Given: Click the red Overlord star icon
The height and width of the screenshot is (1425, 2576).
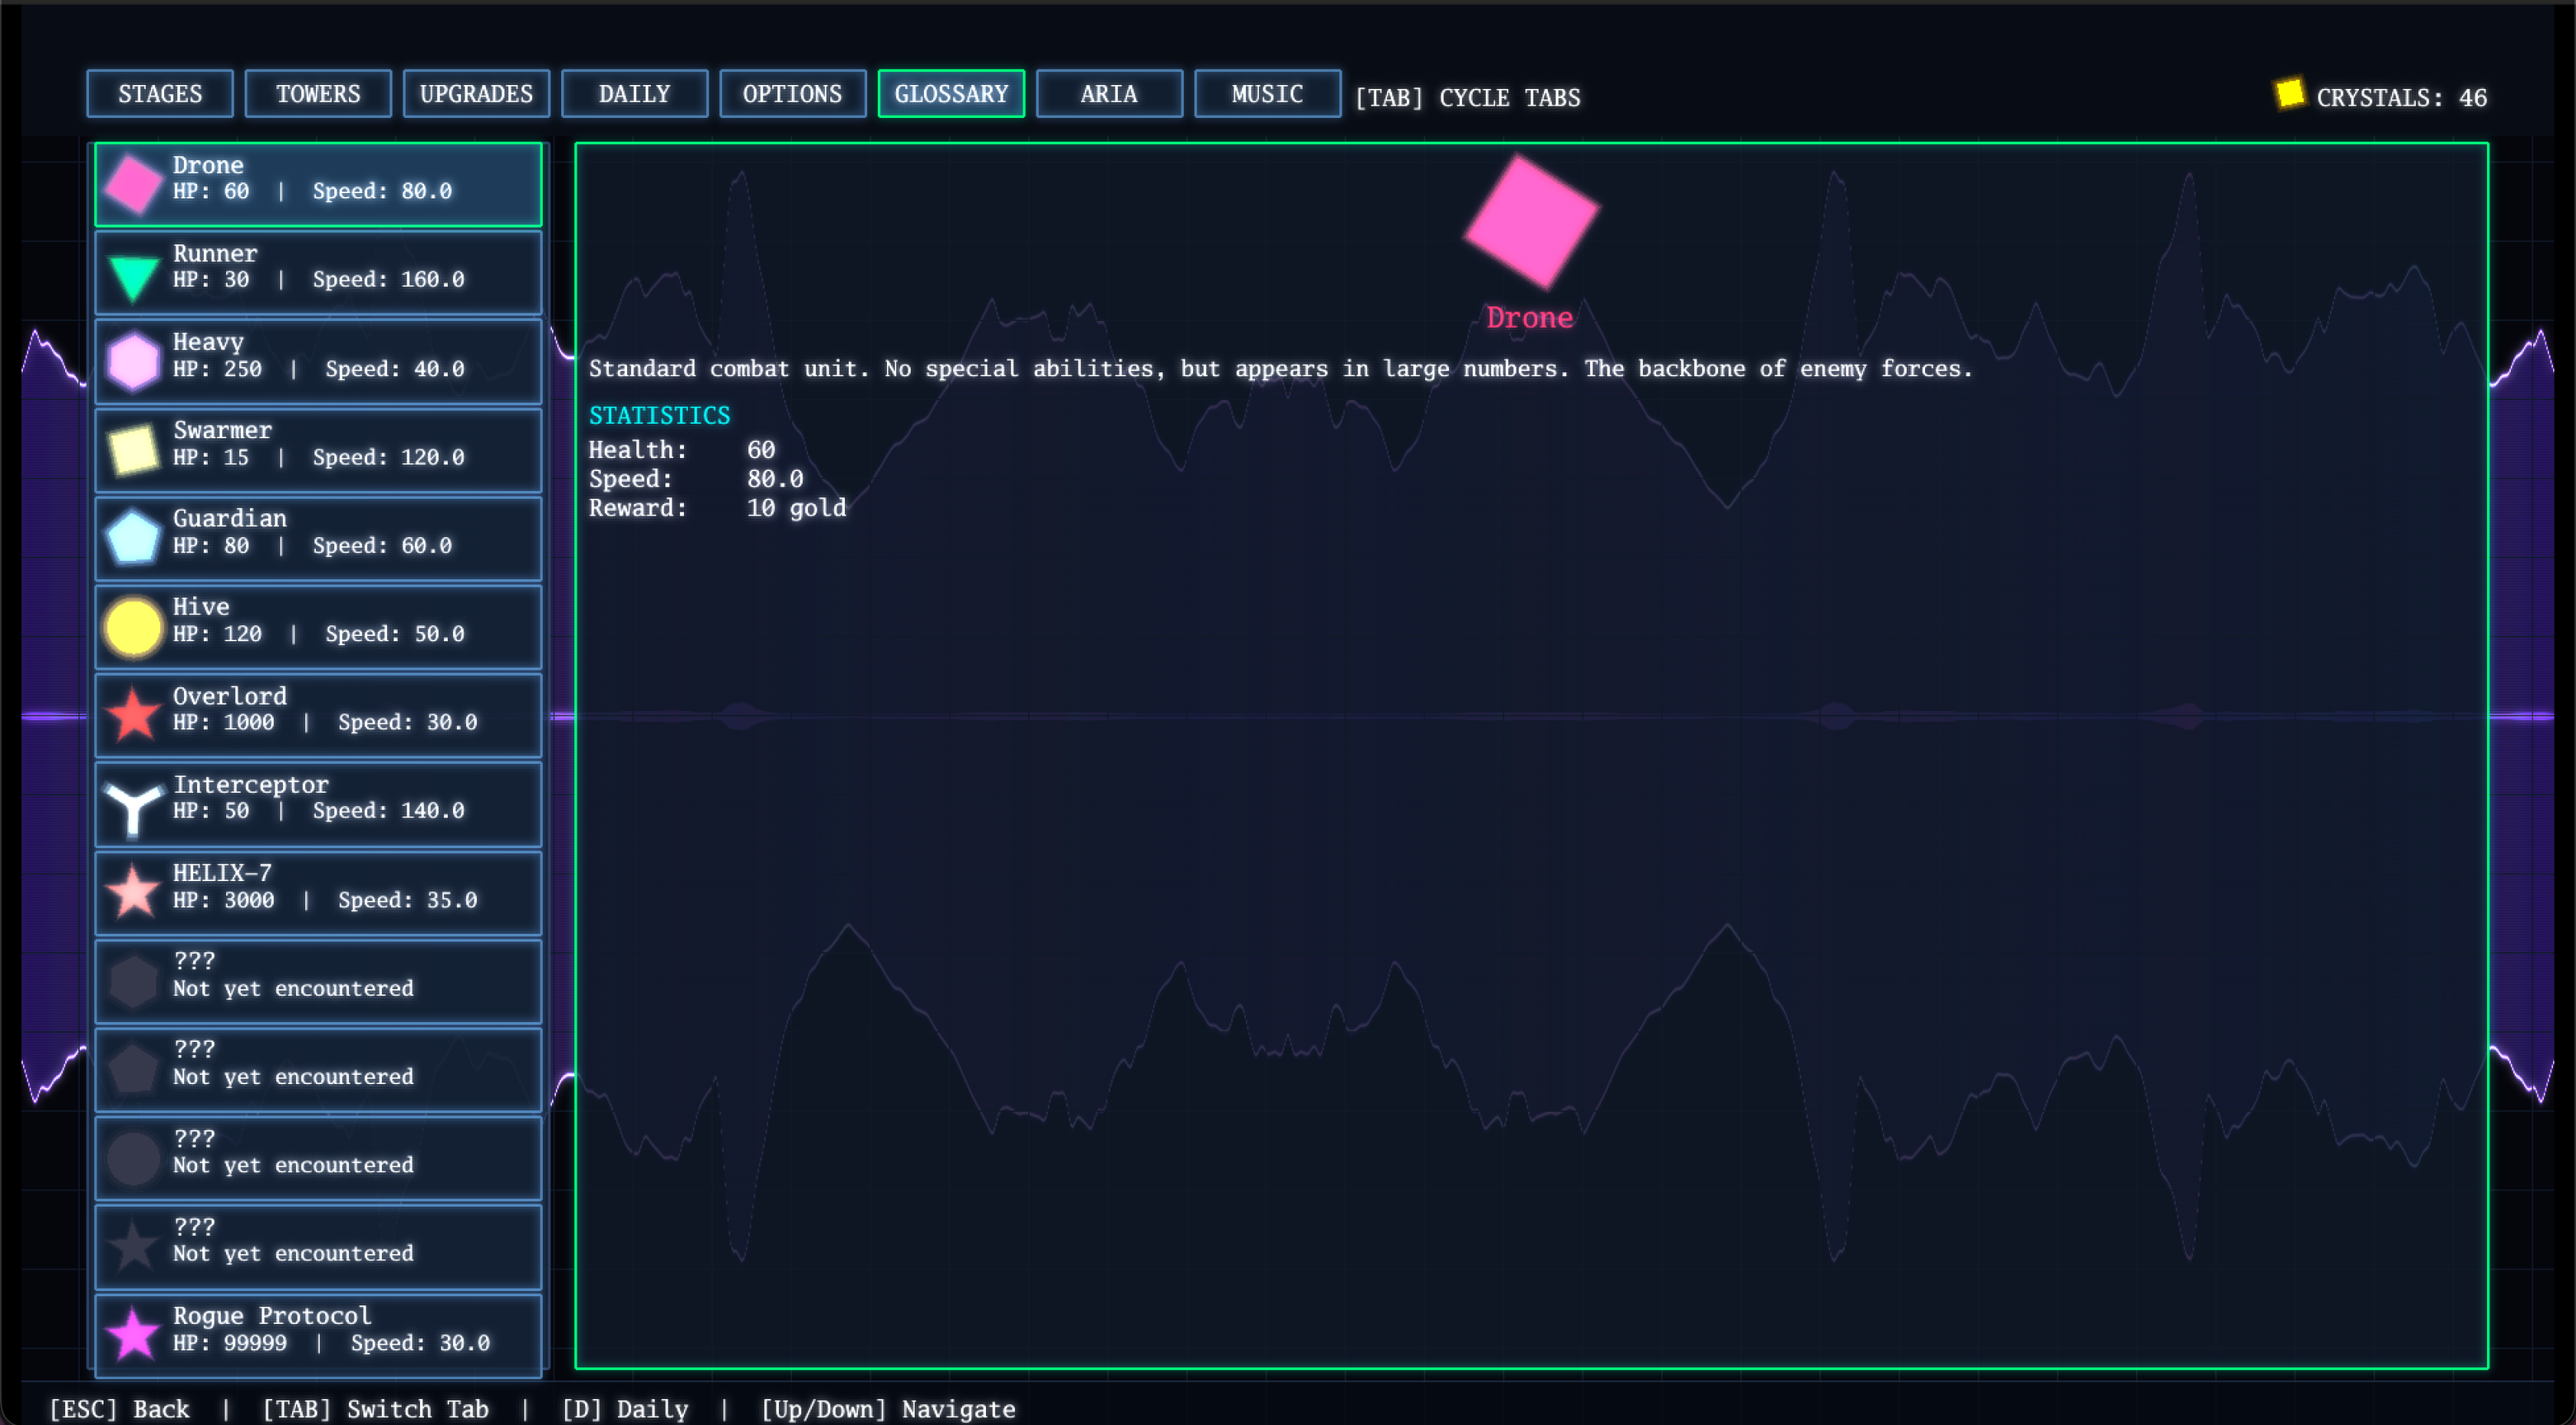Looking at the screenshot, I should [x=132, y=715].
